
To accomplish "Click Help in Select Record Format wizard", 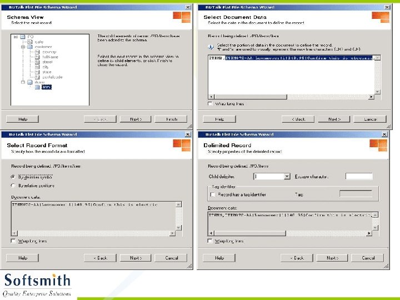I will (x=22, y=258).
